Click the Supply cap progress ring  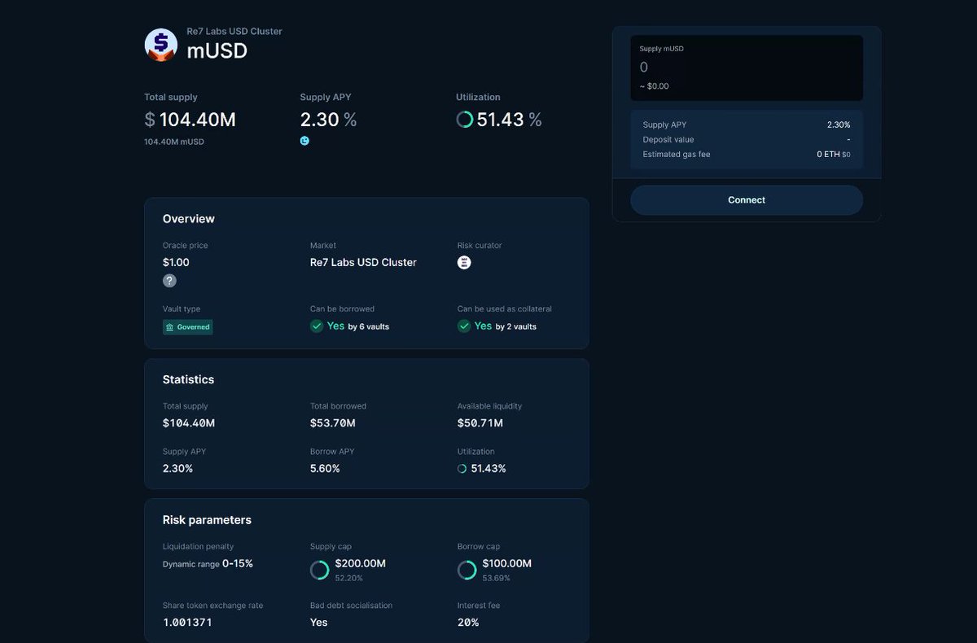coord(320,570)
